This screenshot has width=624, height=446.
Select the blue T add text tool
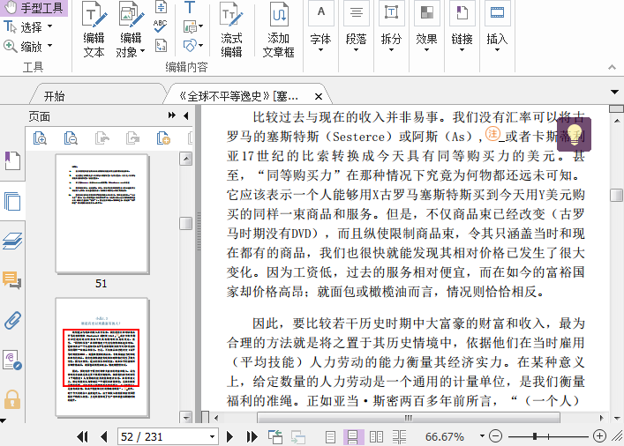[x=190, y=7]
